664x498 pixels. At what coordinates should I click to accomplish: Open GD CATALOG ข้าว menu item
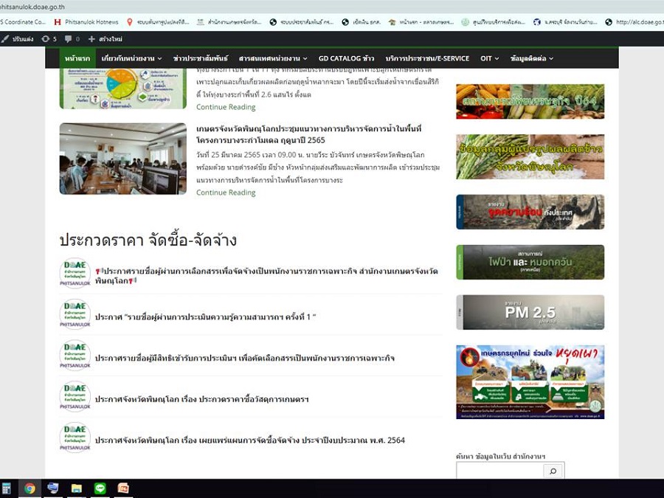347,58
